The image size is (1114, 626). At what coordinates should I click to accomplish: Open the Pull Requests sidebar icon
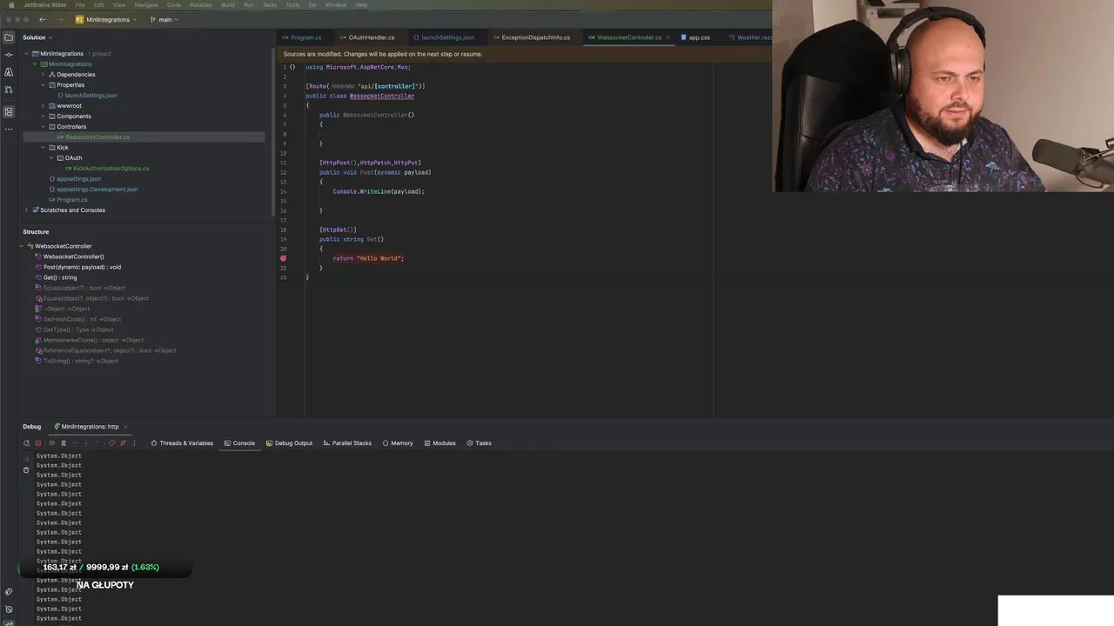coord(9,90)
